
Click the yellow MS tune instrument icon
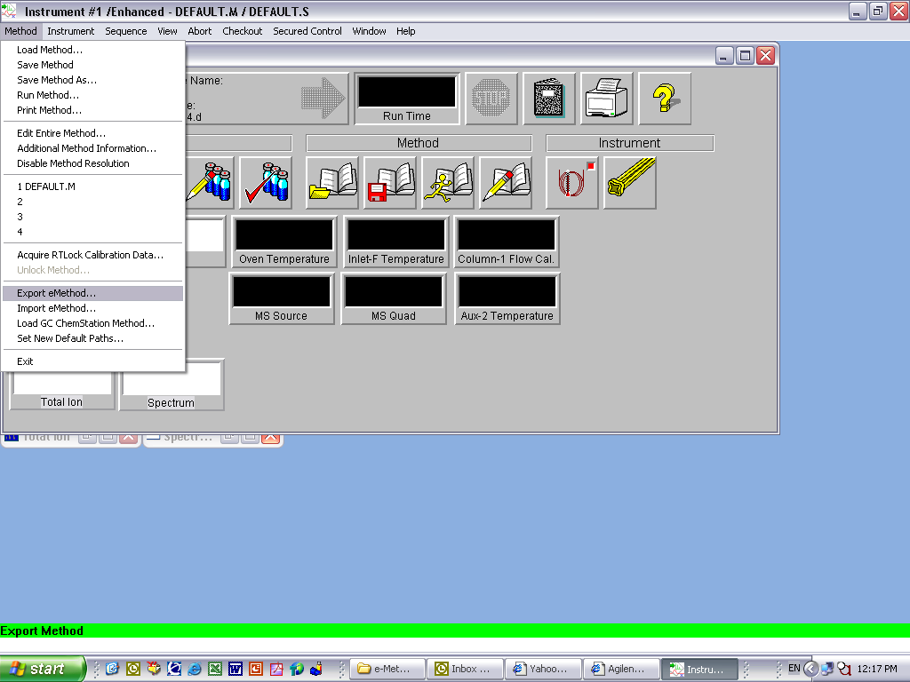(630, 183)
